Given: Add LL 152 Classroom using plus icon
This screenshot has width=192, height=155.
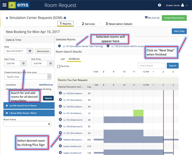Looking at the screenshot, I should pos(60,120).
